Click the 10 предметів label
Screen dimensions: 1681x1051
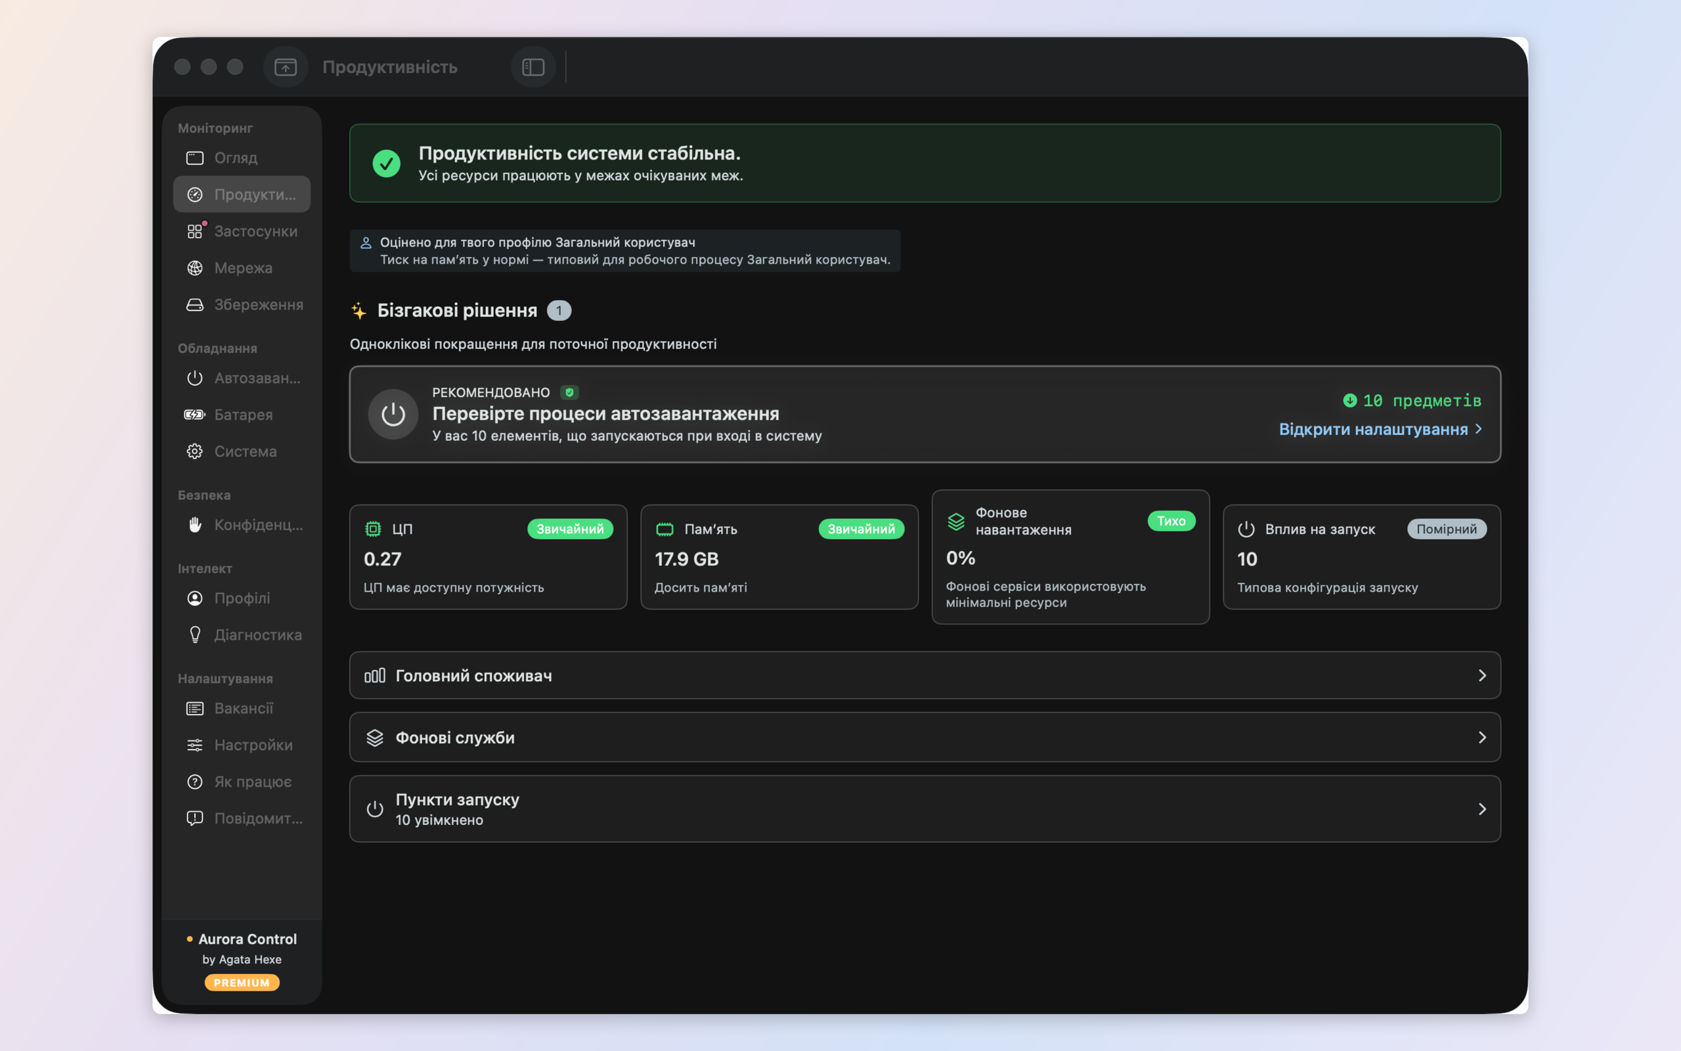pyautogui.click(x=1421, y=401)
